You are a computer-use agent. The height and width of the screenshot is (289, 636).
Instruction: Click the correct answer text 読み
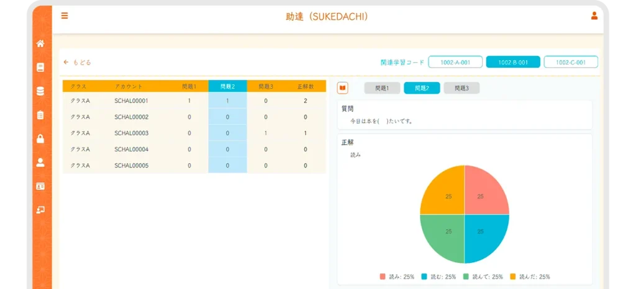pos(356,154)
